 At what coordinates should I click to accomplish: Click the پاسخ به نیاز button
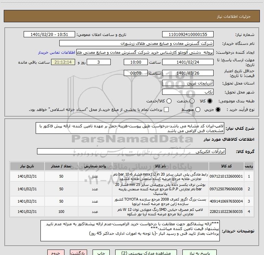(200, 253)
